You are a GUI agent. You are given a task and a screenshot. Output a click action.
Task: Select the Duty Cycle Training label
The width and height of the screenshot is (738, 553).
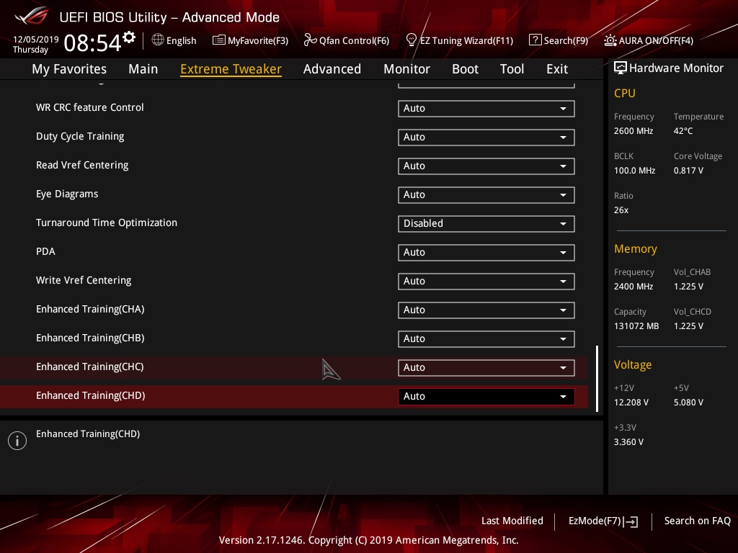[80, 136]
